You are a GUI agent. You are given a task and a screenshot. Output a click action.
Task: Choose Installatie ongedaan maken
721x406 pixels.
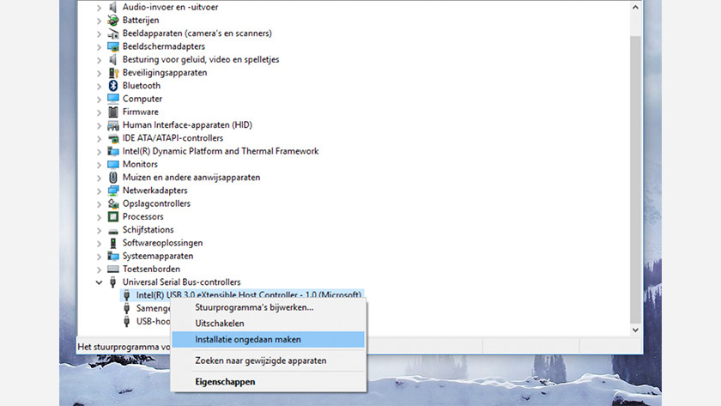click(x=248, y=340)
